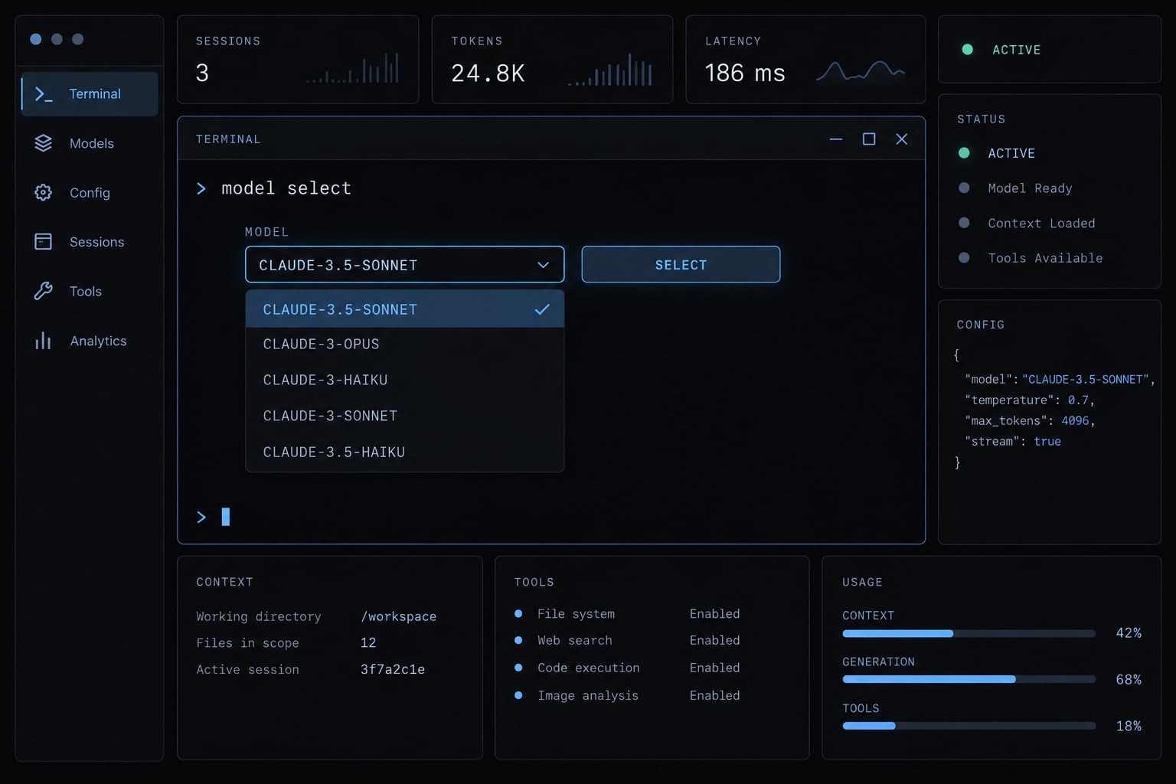1176x784 pixels.
Task: Go to the Config section
Action: click(90, 193)
